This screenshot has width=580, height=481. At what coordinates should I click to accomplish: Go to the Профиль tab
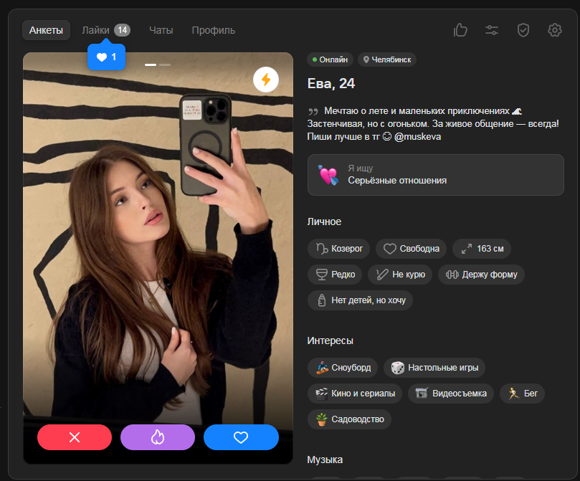click(214, 30)
